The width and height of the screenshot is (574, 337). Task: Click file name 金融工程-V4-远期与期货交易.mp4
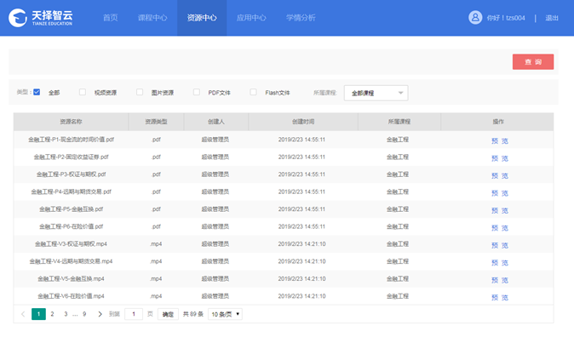coord(71,261)
